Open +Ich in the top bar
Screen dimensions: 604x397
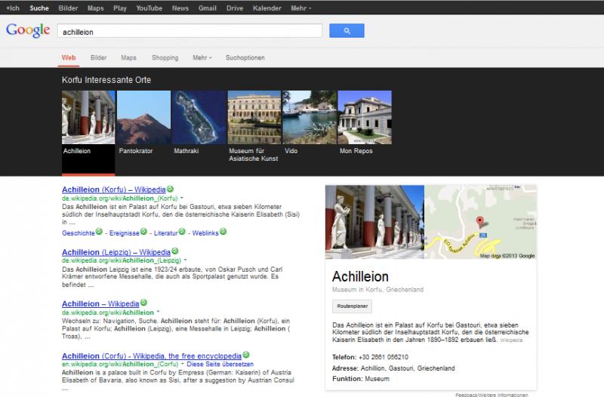[13, 8]
